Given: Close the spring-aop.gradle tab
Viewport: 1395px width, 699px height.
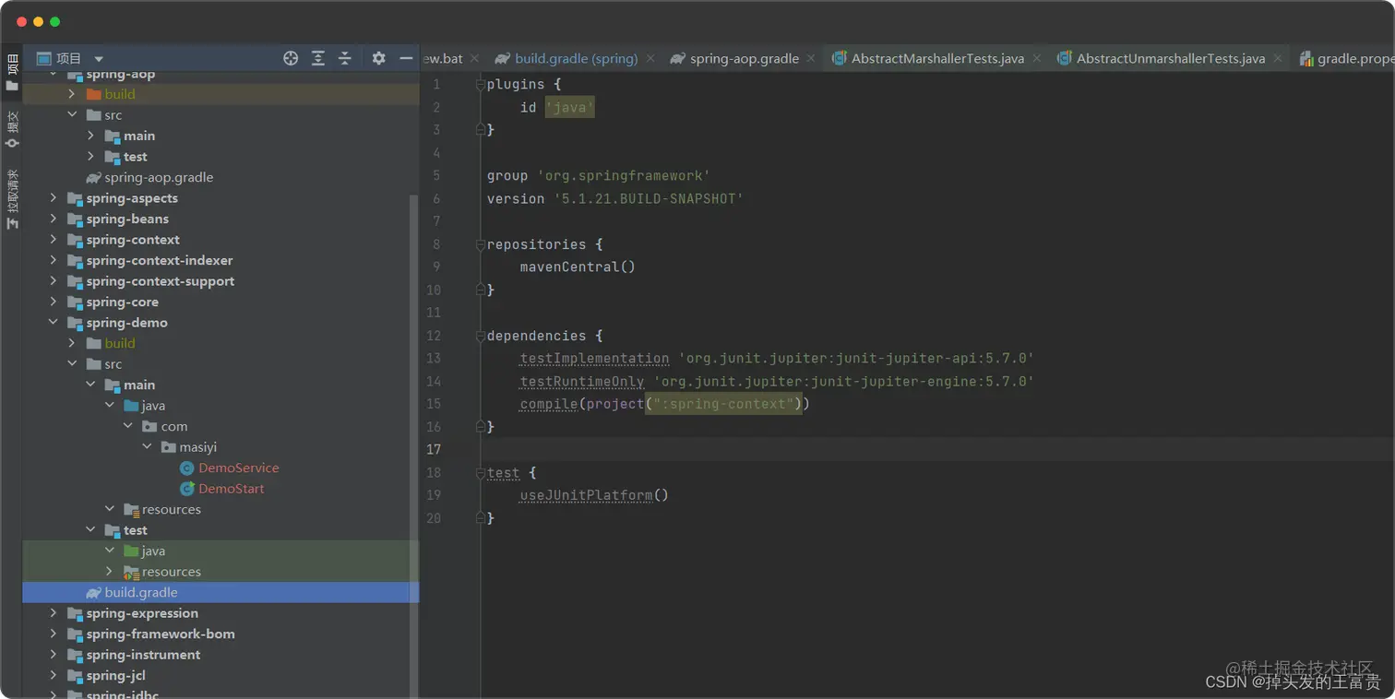Looking at the screenshot, I should 811,58.
